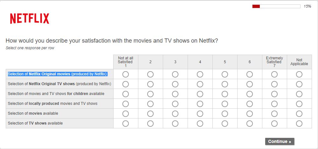Choose rating 4 for Netflix Original TV shows
318x149 pixels.
point(200,84)
